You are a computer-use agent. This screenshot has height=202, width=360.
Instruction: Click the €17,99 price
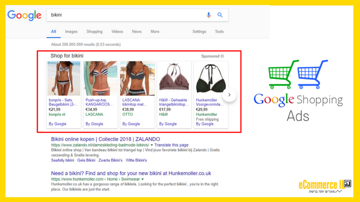[x=165, y=110]
